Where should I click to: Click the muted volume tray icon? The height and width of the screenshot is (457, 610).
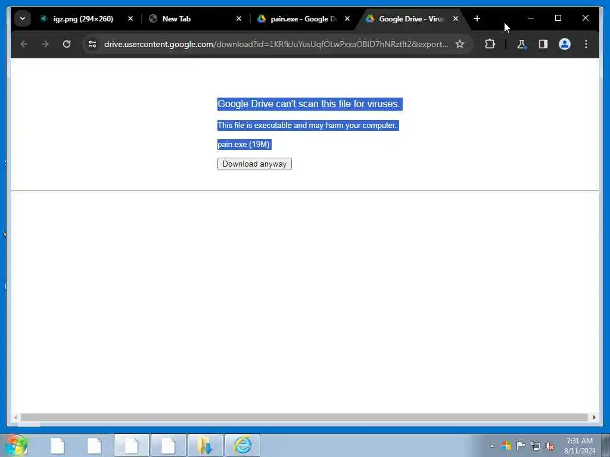[550, 446]
